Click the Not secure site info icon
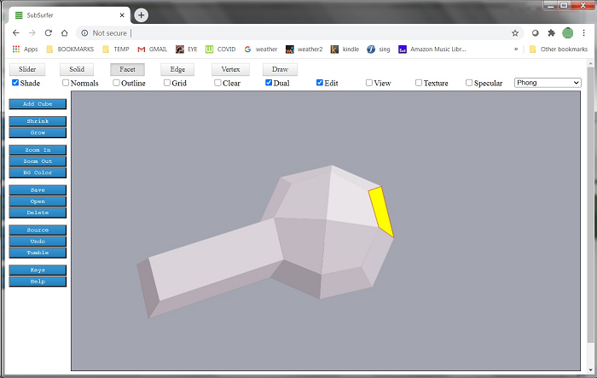This screenshot has height=378, width=597. click(x=84, y=33)
